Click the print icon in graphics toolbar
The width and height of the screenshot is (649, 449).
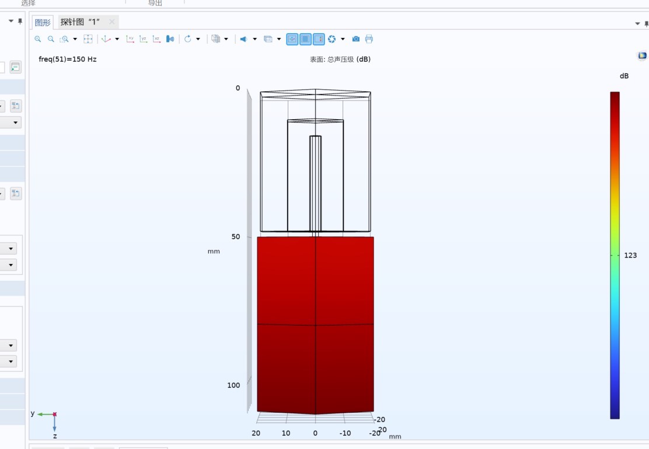click(369, 39)
